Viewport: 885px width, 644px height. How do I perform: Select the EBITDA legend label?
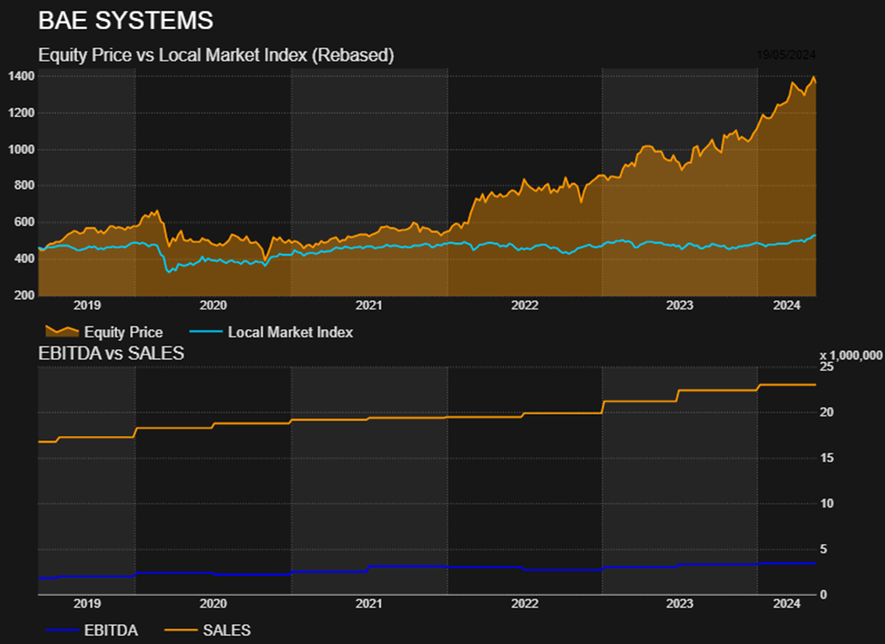click(x=111, y=629)
